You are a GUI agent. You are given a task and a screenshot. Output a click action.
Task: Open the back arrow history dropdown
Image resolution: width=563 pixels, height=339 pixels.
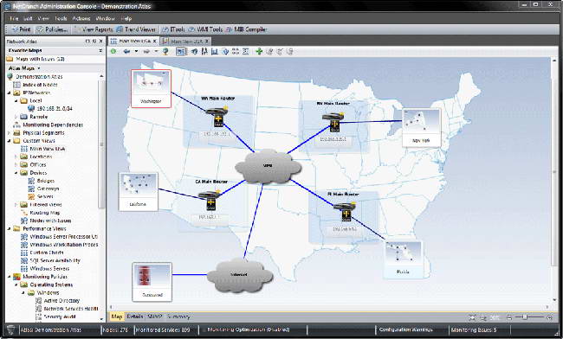136,51
